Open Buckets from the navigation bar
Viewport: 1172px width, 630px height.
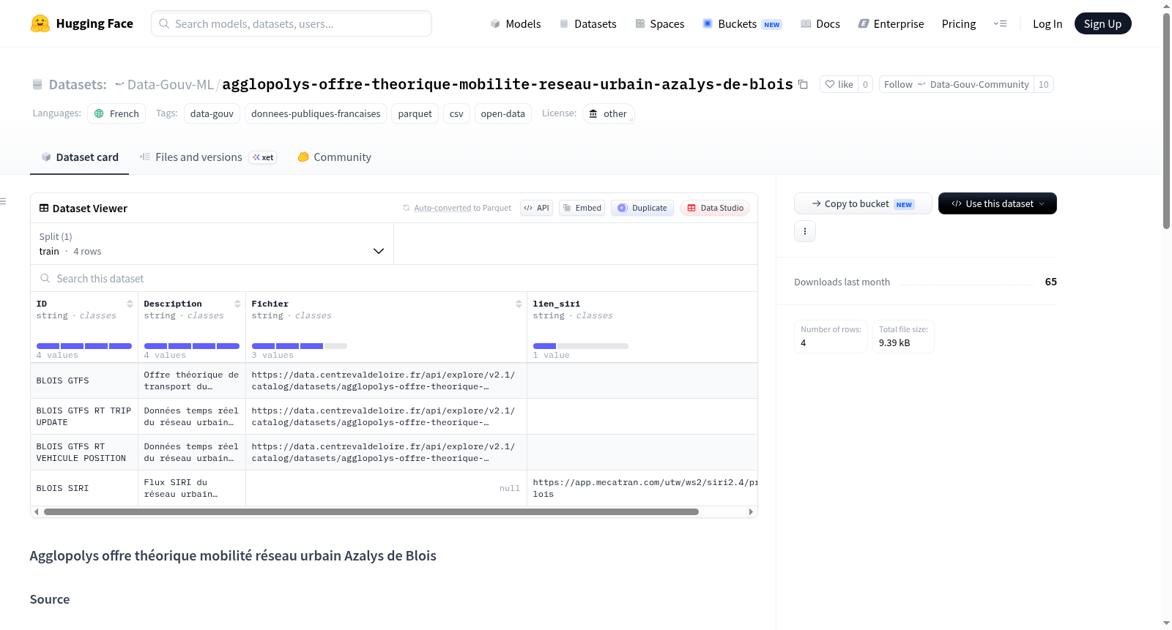742,23
